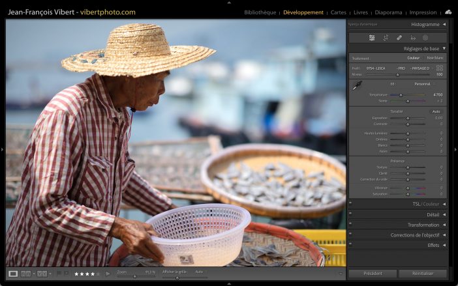Select the Crop overlay tool
The image size is (458, 286).
tap(386, 38)
